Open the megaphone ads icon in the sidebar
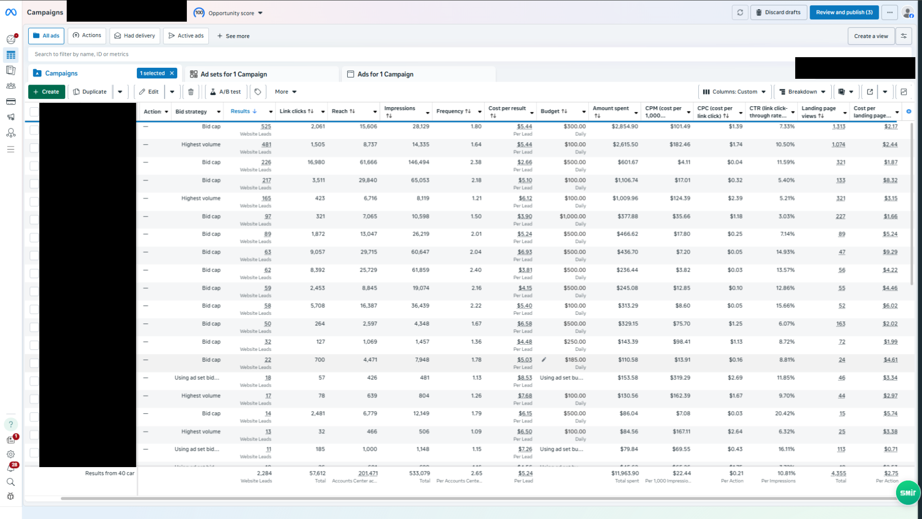922x519 pixels. coord(11,117)
